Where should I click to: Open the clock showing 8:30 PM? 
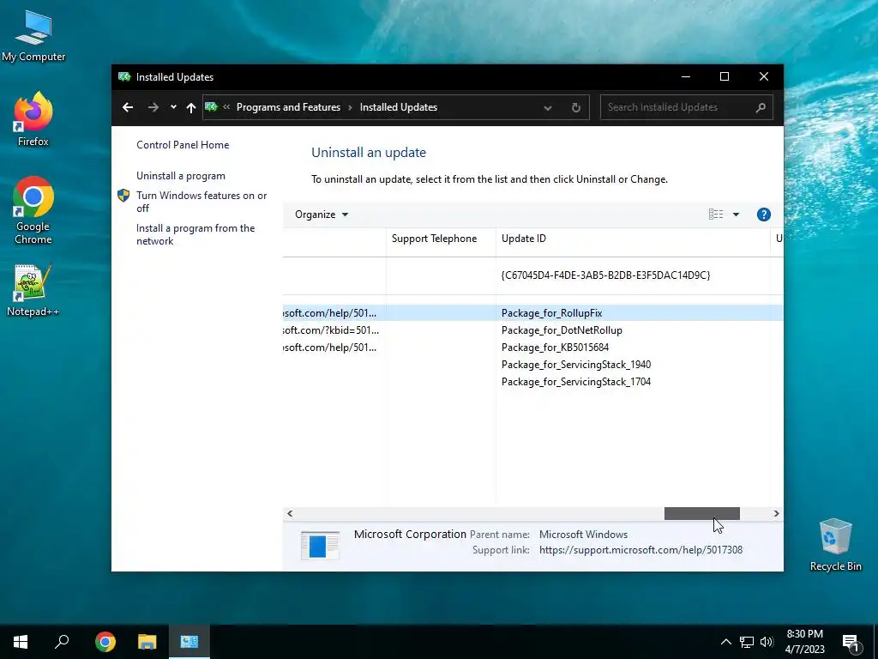(804, 642)
